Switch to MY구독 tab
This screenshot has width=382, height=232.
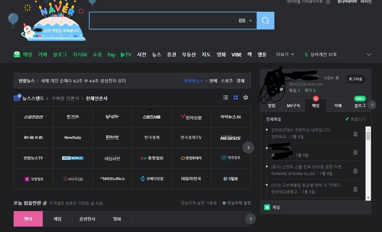click(x=293, y=106)
